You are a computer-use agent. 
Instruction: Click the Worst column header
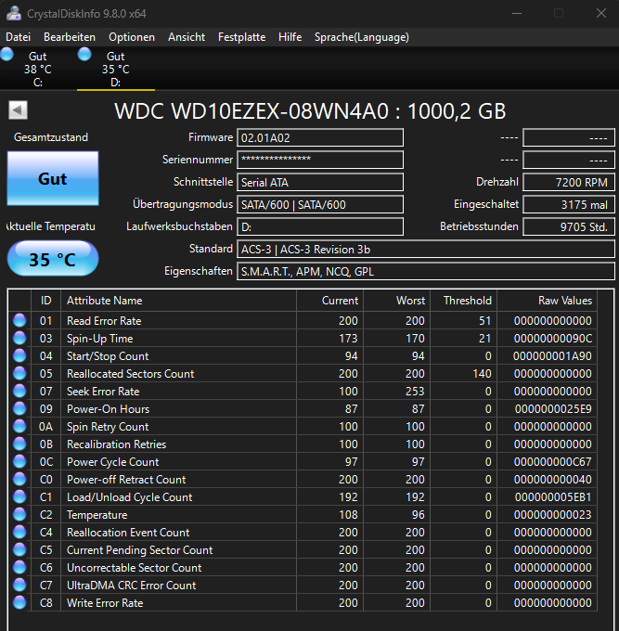point(397,301)
